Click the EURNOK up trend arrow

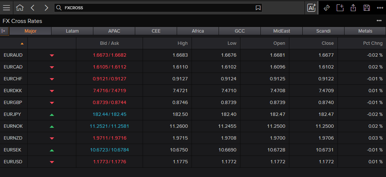(x=52, y=126)
